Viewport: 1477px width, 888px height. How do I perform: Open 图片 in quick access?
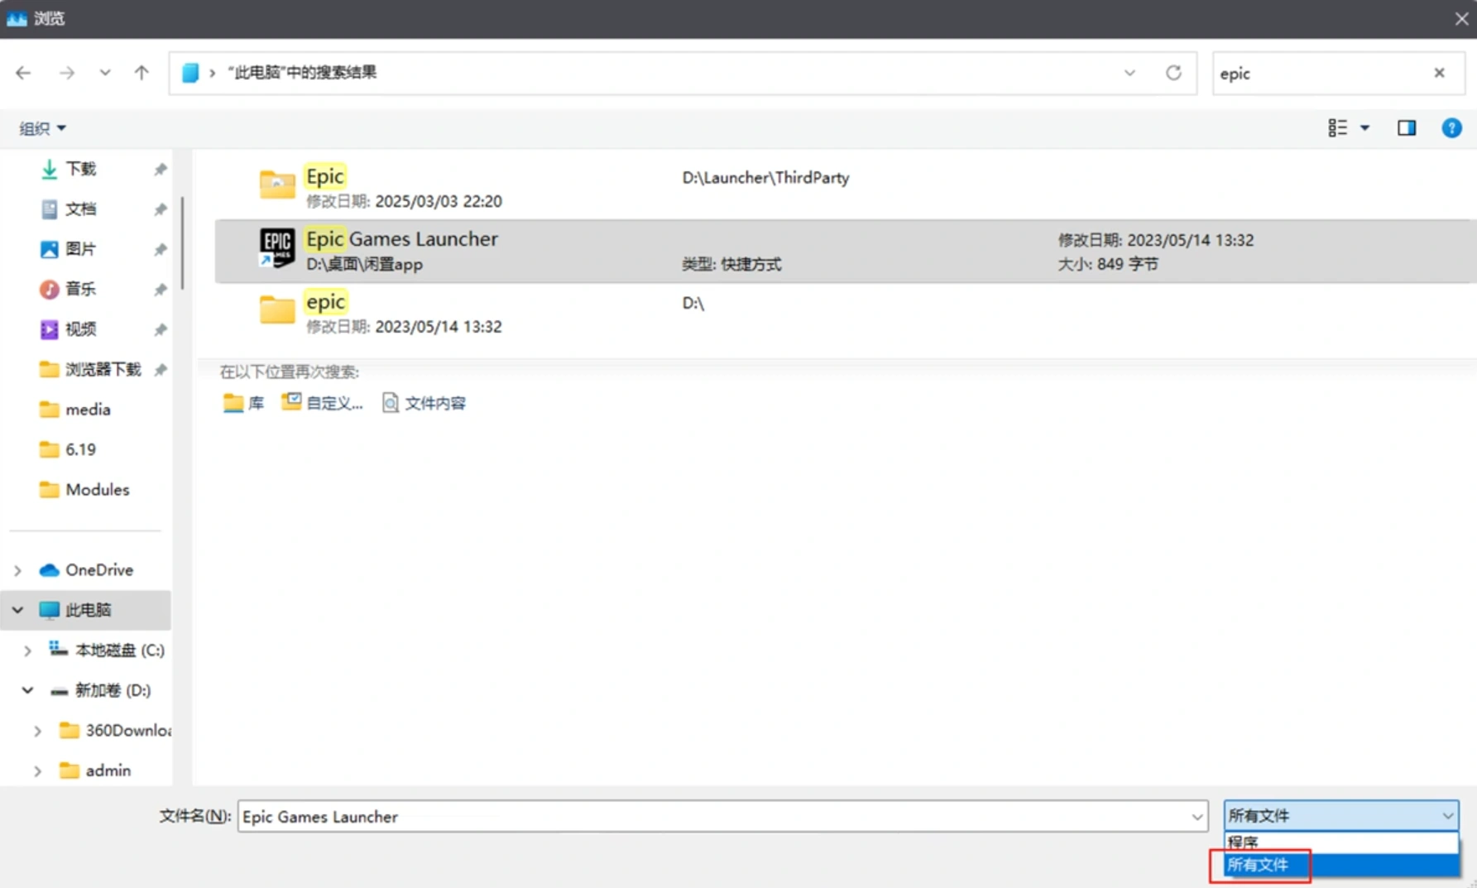(x=80, y=249)
